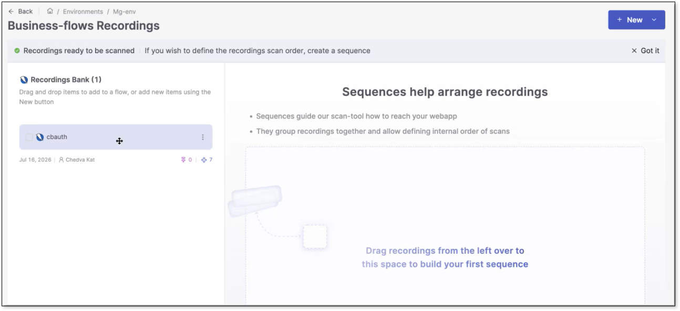Click the Got it button
The height and width of the screenshot is (311, 680).
pyautogui.click(x=645, y=51)
